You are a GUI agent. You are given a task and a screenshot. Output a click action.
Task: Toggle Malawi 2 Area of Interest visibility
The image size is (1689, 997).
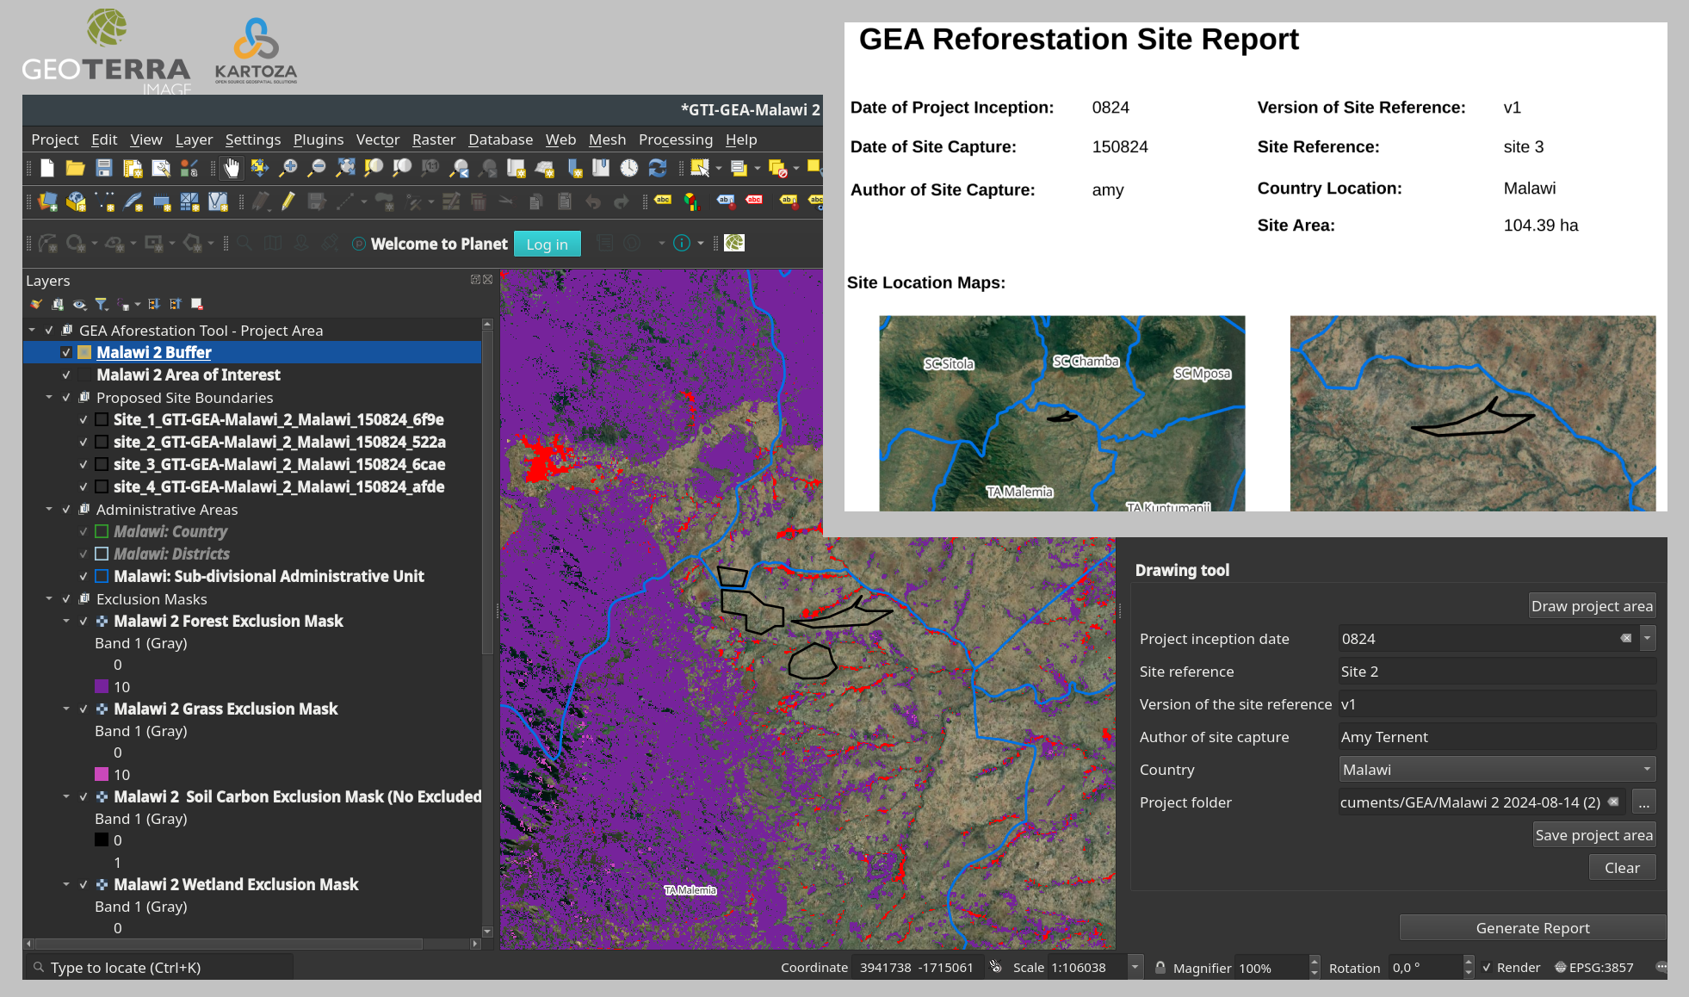click(x=66, y=375)
